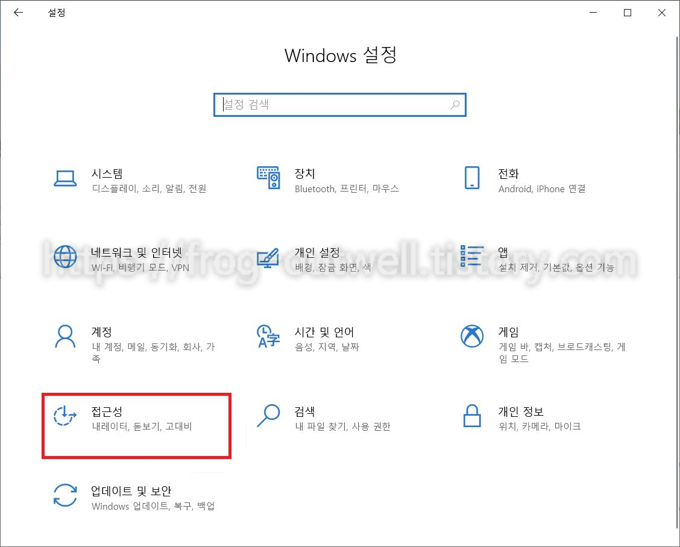Open the 게임 Xbox icon

pos(472,336)
